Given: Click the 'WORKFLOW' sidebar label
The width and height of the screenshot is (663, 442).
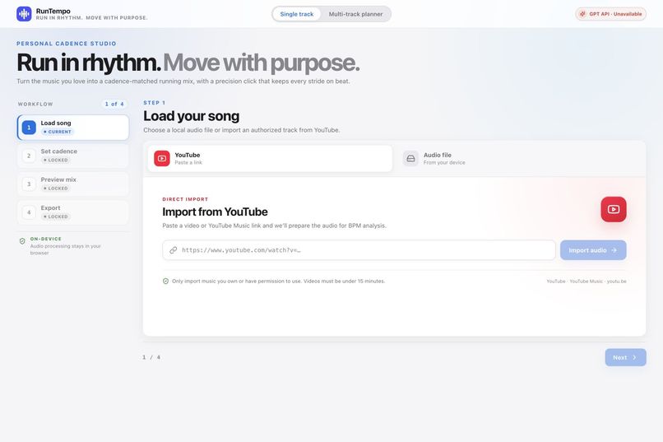Looking at the screenshot, I should pyautogui.click(x=35, y=104).
